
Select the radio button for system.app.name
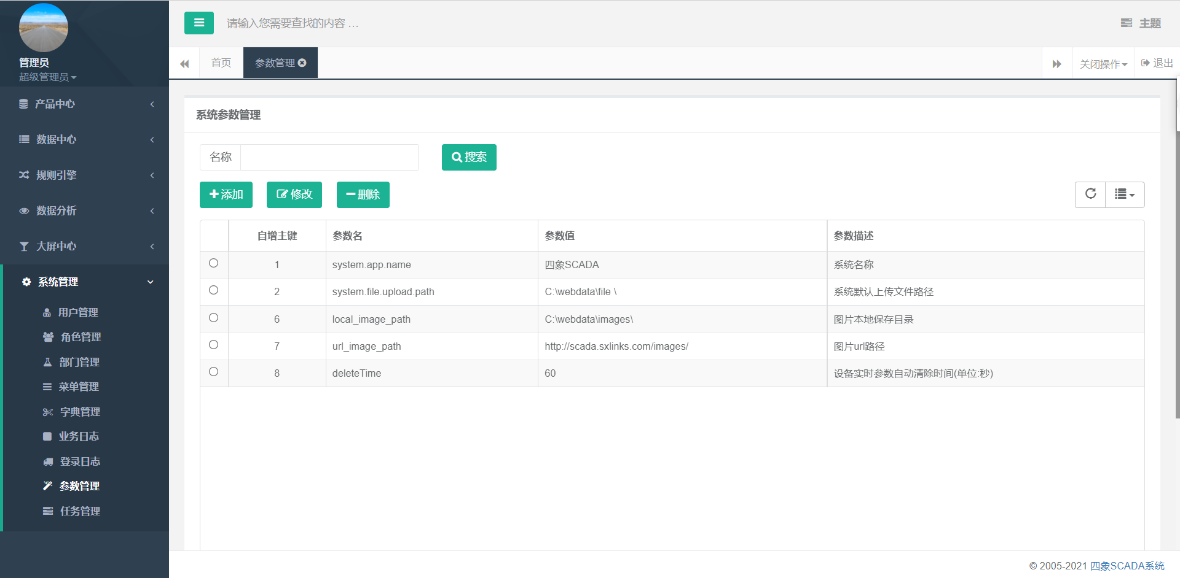click(213, 263)
